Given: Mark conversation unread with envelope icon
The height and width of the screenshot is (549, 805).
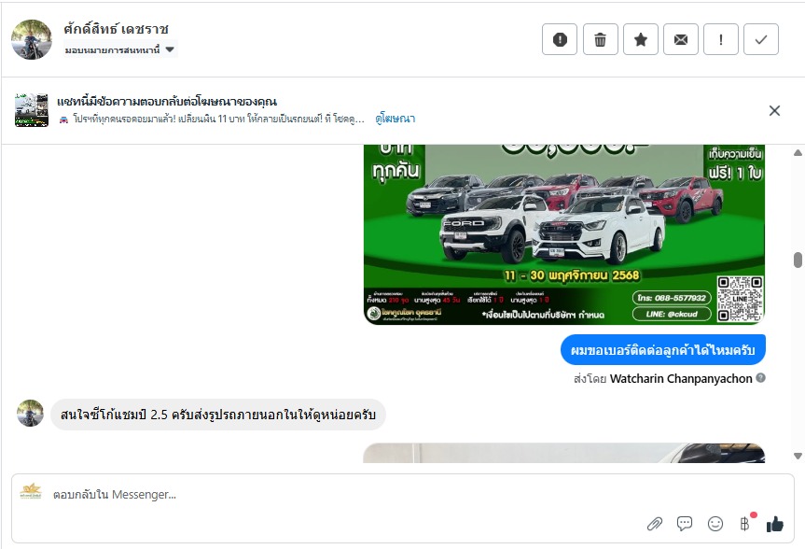Looking at the screenshot, I should pyautogui.click(x=681, y=39).
